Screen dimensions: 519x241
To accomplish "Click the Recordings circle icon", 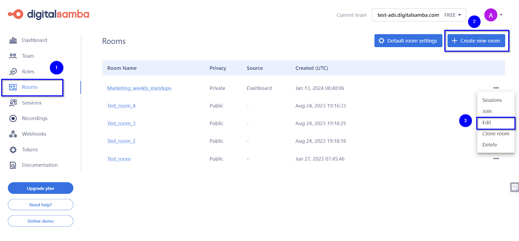I will tap(13, 118).
